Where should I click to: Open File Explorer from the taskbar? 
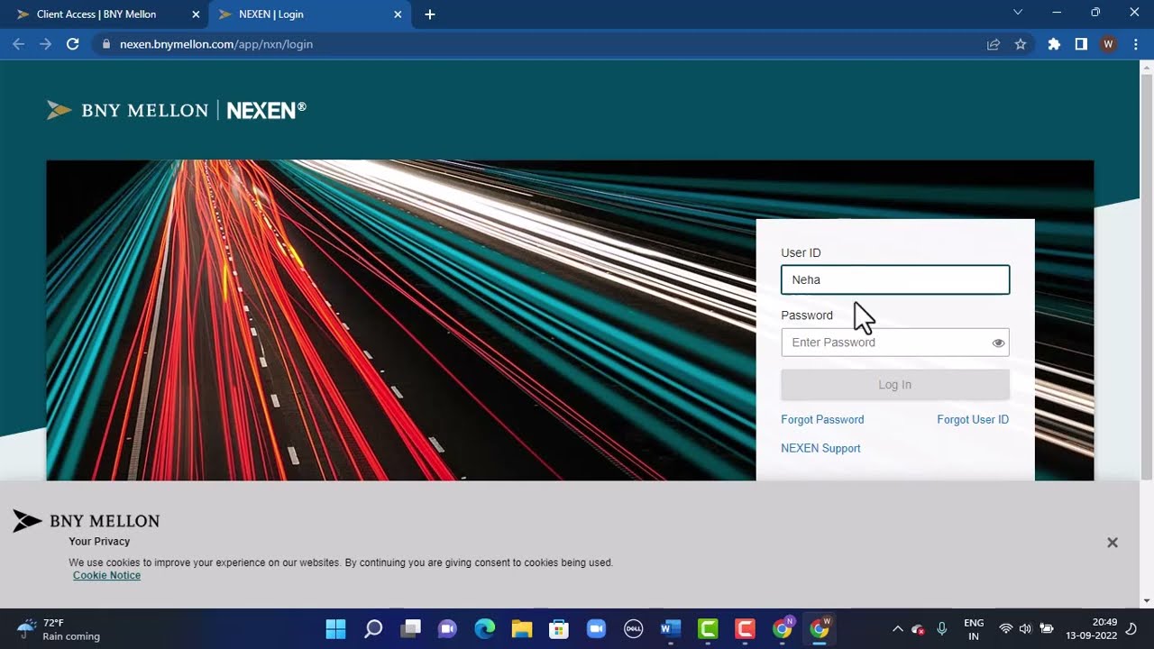point(522,629)
